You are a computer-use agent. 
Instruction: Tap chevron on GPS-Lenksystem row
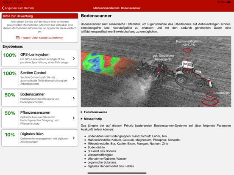click(x=74, y=58)
